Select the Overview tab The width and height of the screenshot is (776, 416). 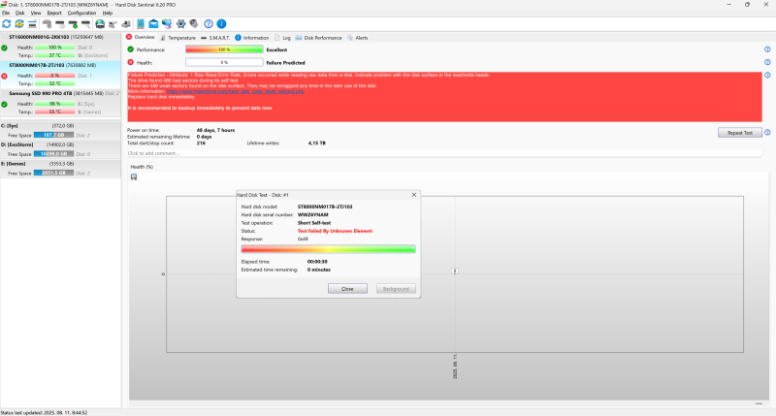(141, 37)
